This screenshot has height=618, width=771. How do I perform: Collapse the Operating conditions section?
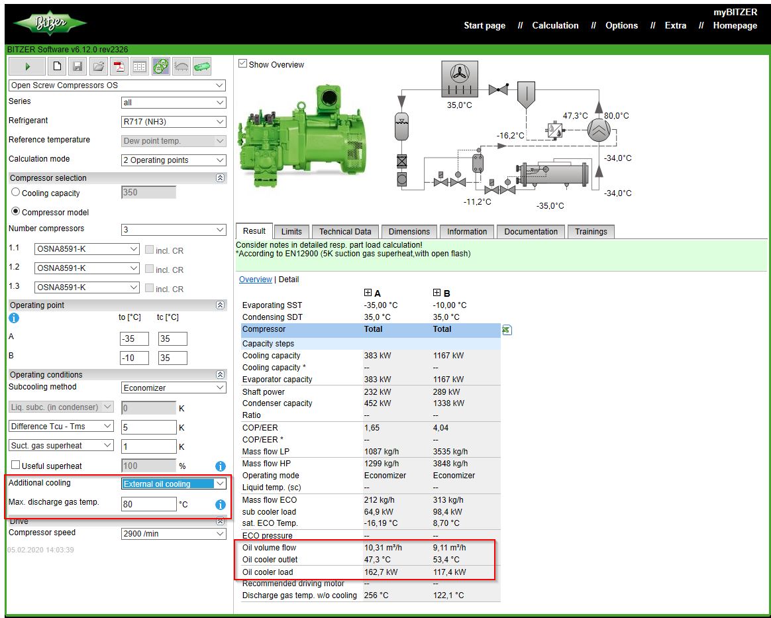(x=221, y=375)
